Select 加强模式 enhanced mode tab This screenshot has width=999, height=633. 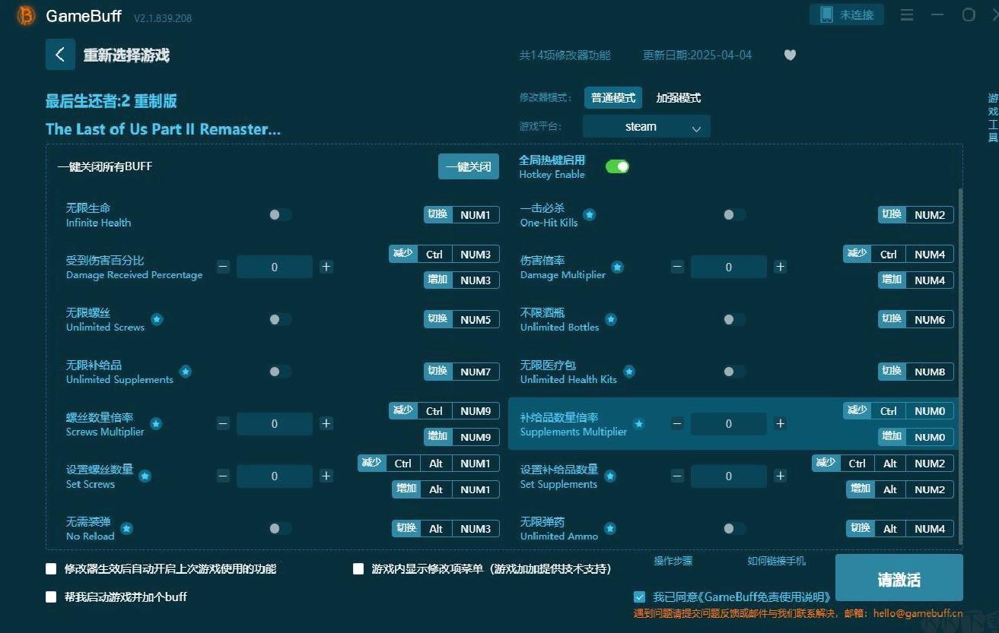point(679,98)
